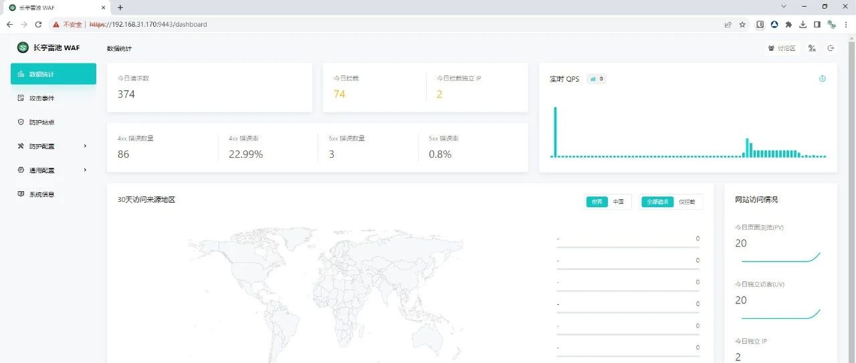Click the 4xx error rate 22.99%
The height and width of the screenshot is (363, 856).
(x=245, y=154)
